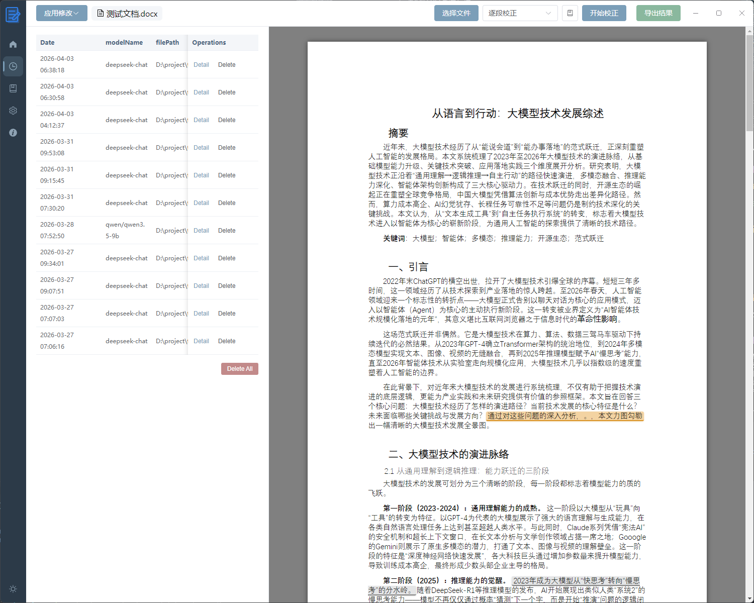Expand the 应用修改 dropdown button

62,13
